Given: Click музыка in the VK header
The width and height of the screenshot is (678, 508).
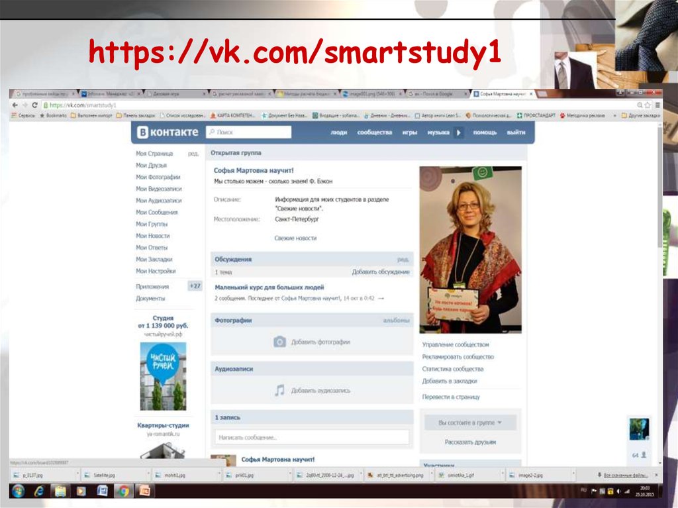Looking at the screenshot, I should [438, 132].
